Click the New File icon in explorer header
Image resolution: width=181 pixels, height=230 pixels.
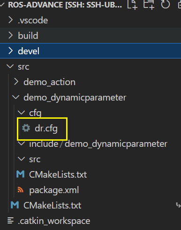(132, 4)
